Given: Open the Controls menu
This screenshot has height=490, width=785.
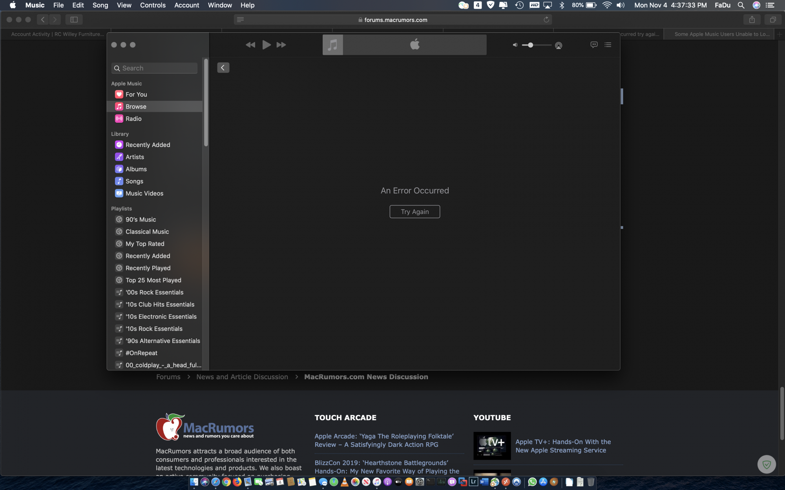Looking at the screenshot, I should (153, 5).
